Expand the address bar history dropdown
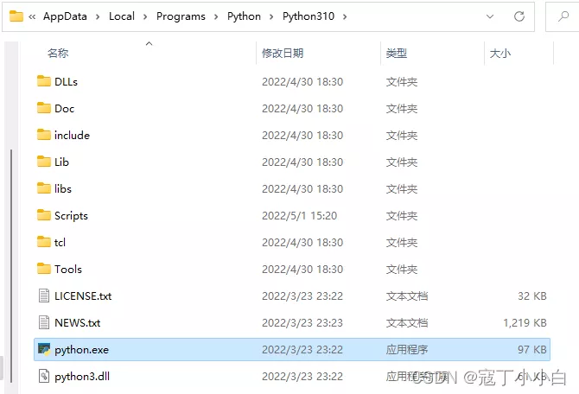 (490, 16)
